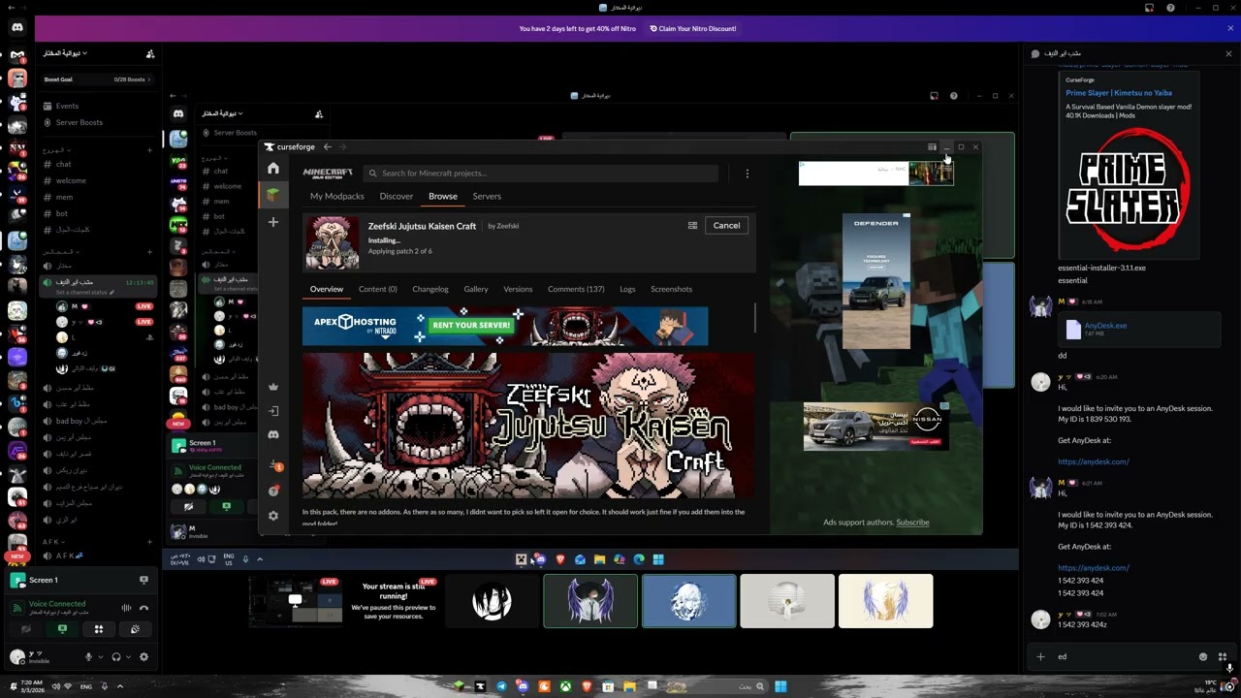Open Content (0) tab

tap(378, 289)
